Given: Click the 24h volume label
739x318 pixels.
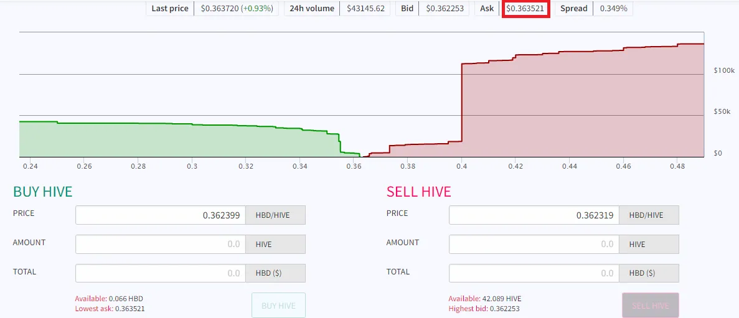Looking at the screenshot, I should tap(312, 9).
